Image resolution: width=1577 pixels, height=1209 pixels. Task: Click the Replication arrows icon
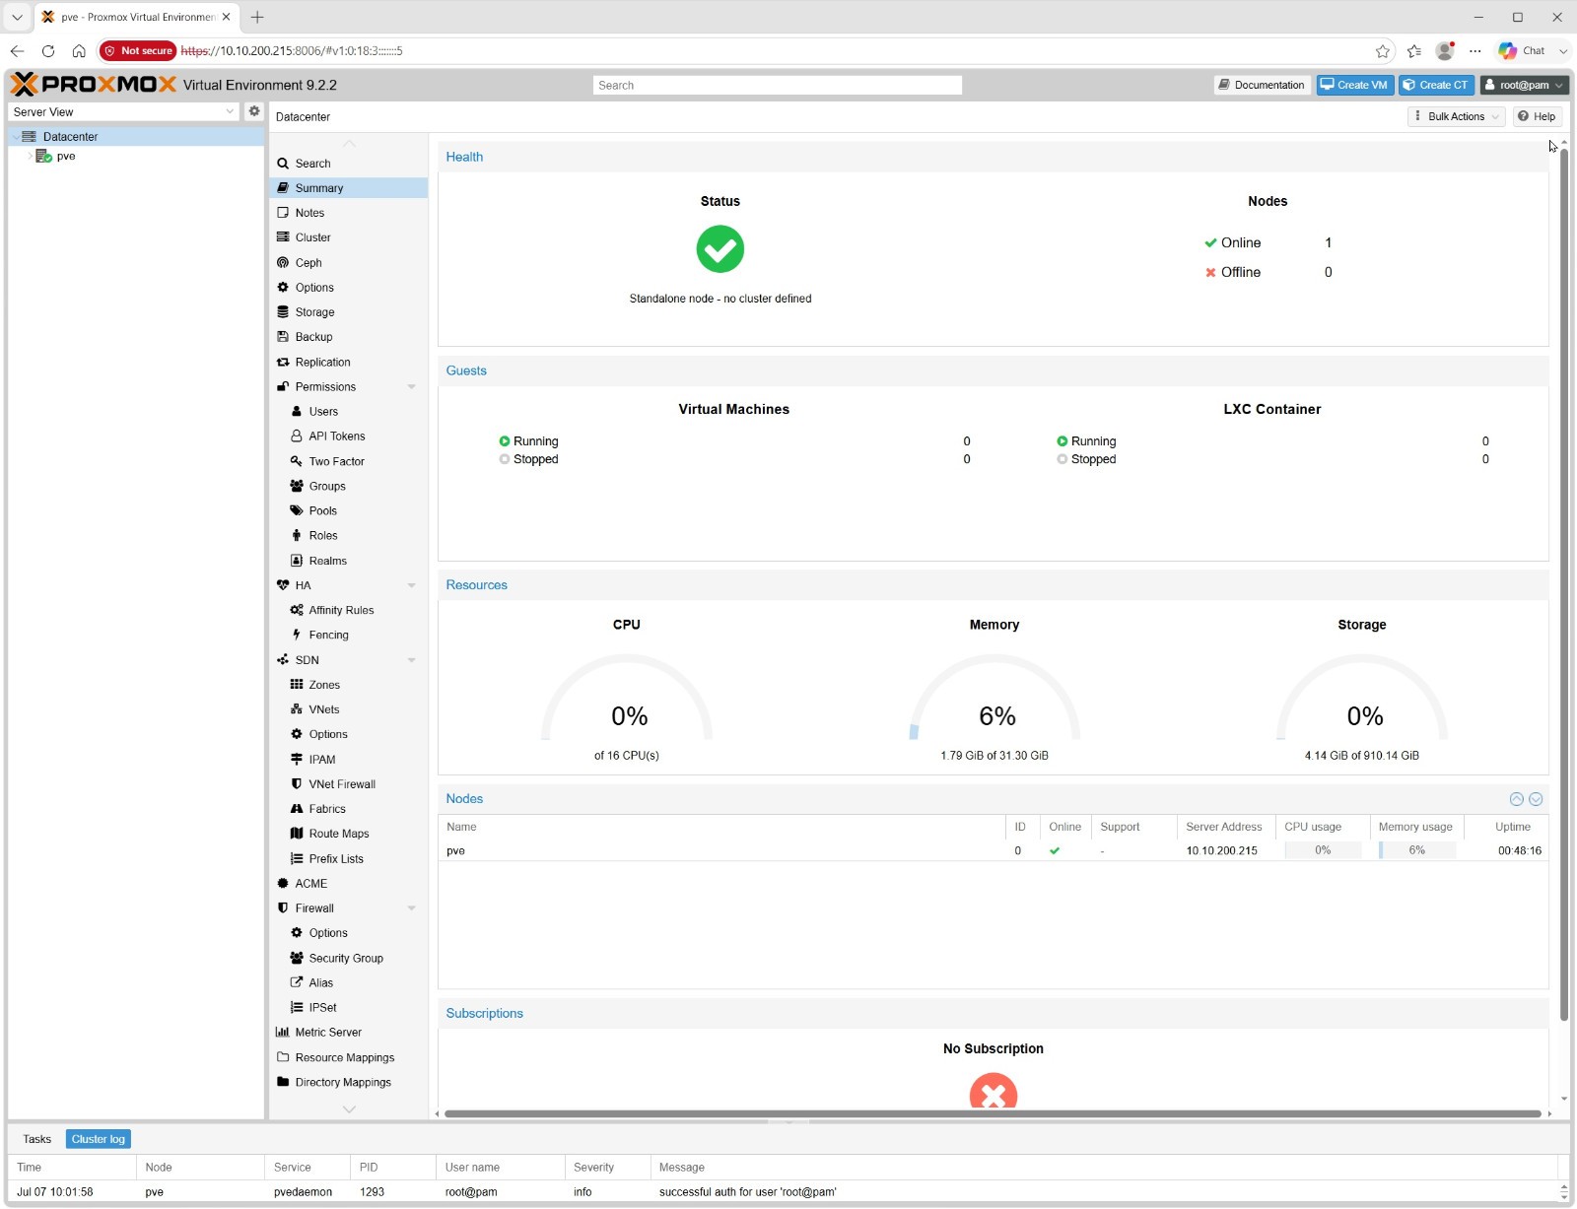(283, 363)
